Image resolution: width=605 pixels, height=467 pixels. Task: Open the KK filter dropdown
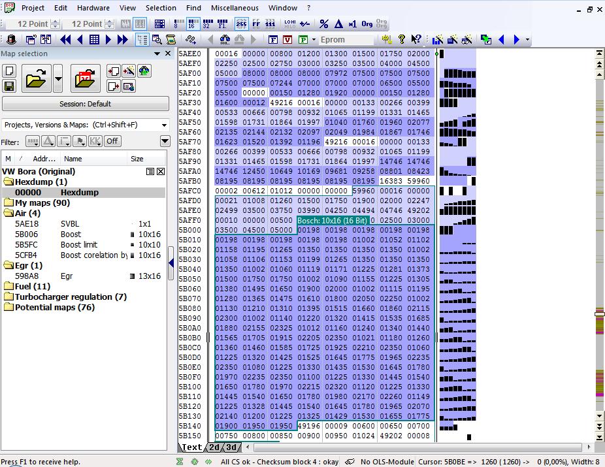pos(95,141)
